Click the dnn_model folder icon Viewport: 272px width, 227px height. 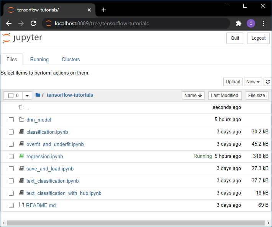coord(21,120)
